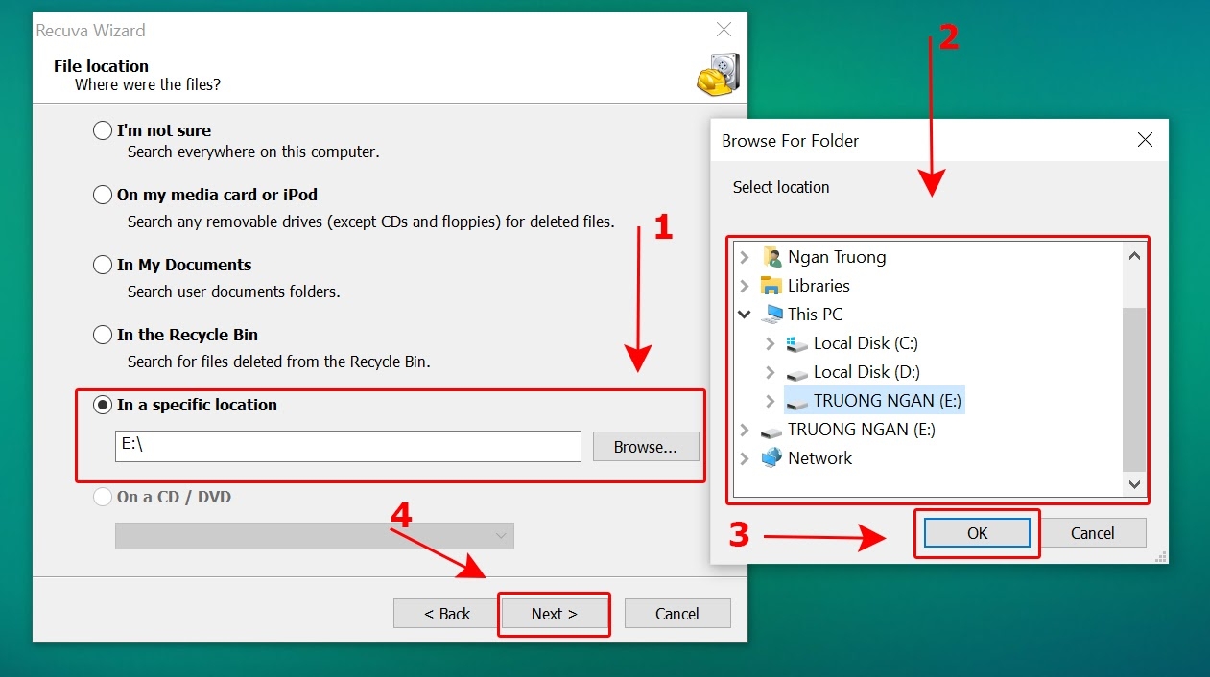This screenshot has width=1210, height=677.
Task: Click Next to continue the wizard
Action: pyautogui.click(x=554, y=613)
